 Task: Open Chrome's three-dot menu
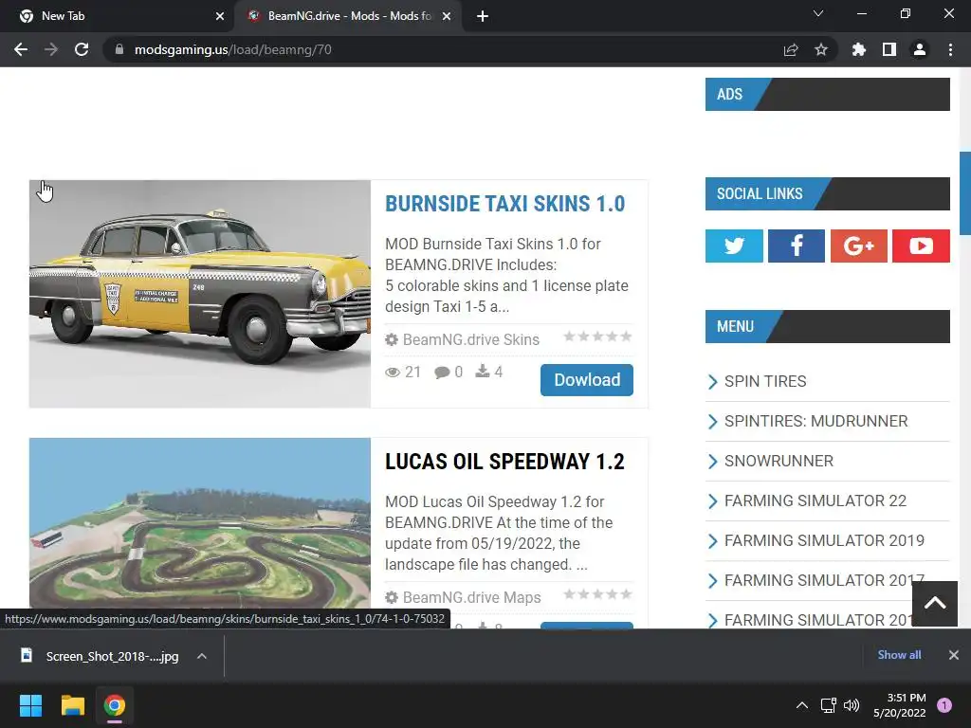tap(950, 49)
